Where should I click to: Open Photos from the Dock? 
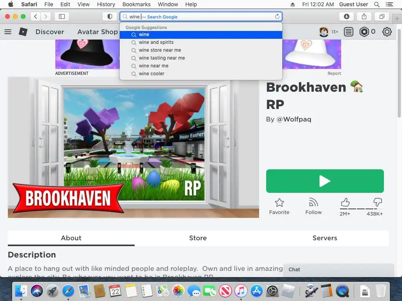[x=178, y=291]
